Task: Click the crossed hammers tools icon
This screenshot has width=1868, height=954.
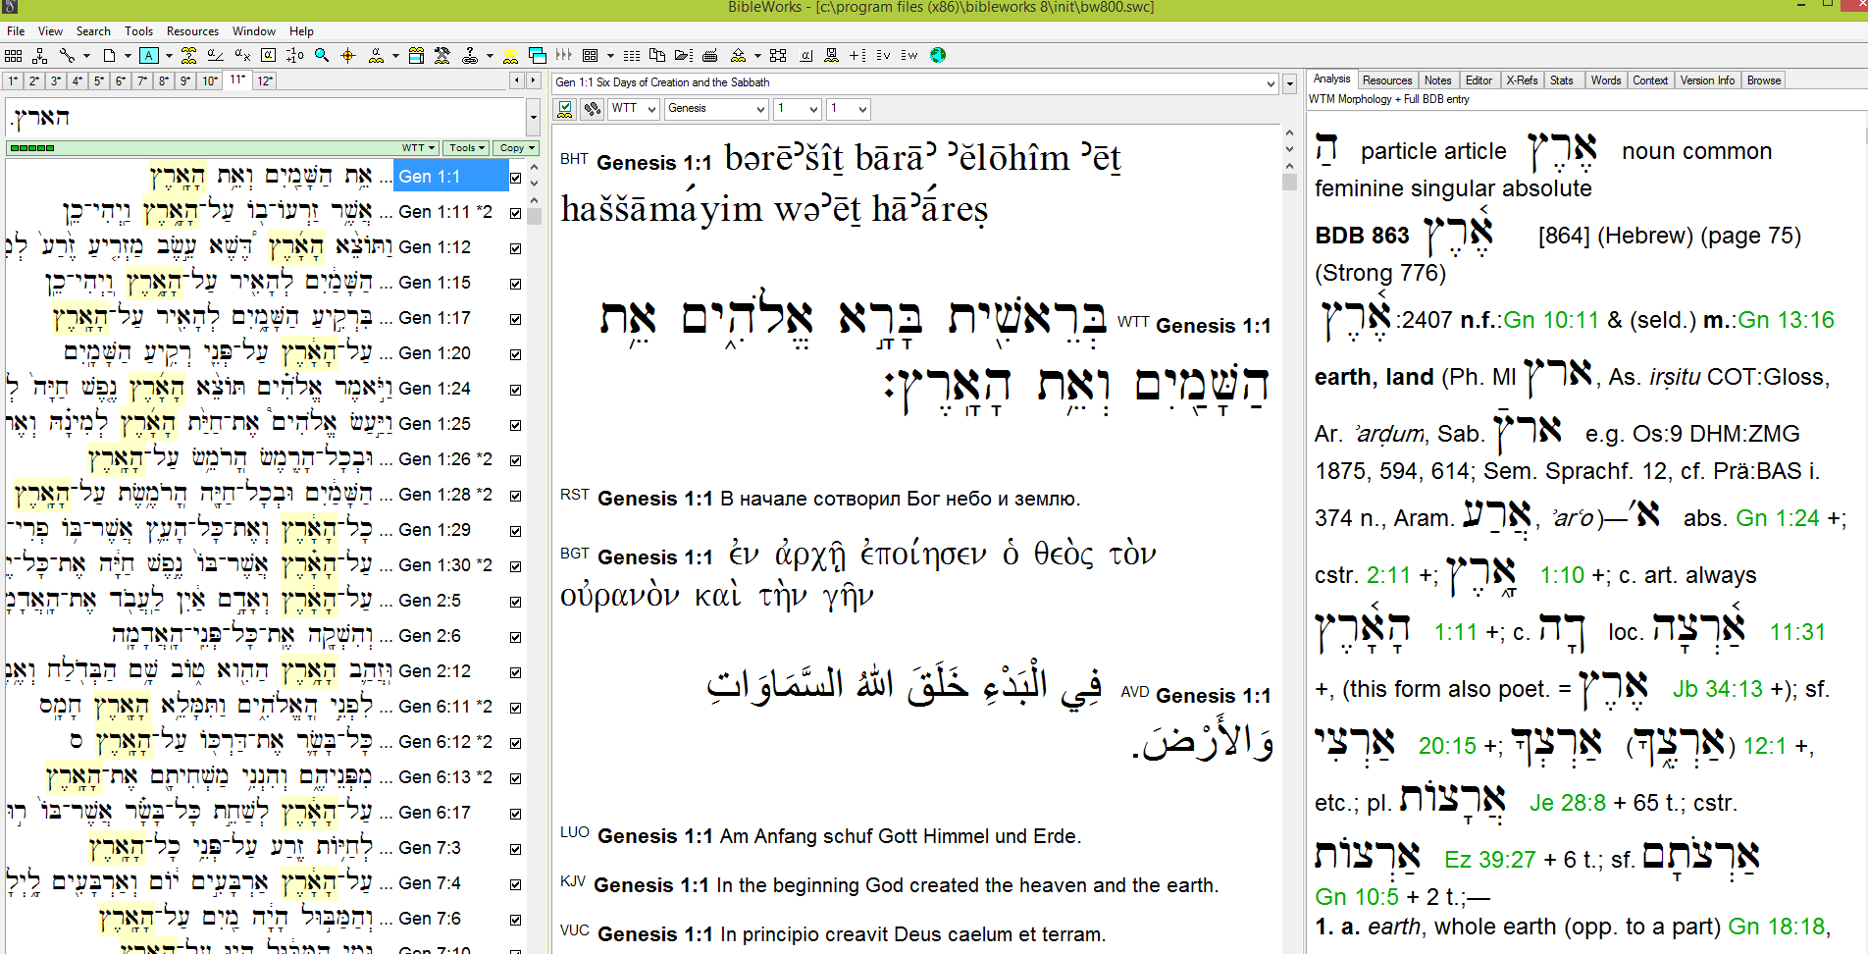Action: pos(442,55)
